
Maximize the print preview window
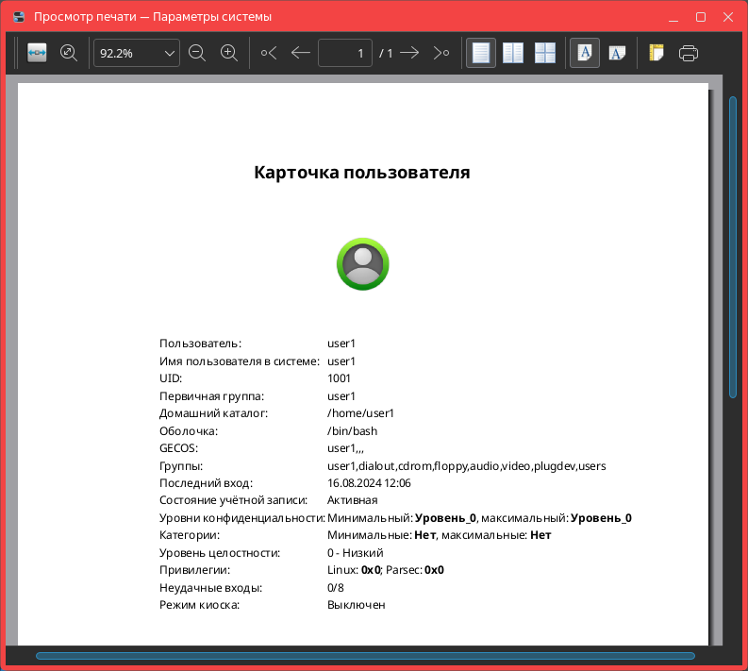(x=700, y=17)
